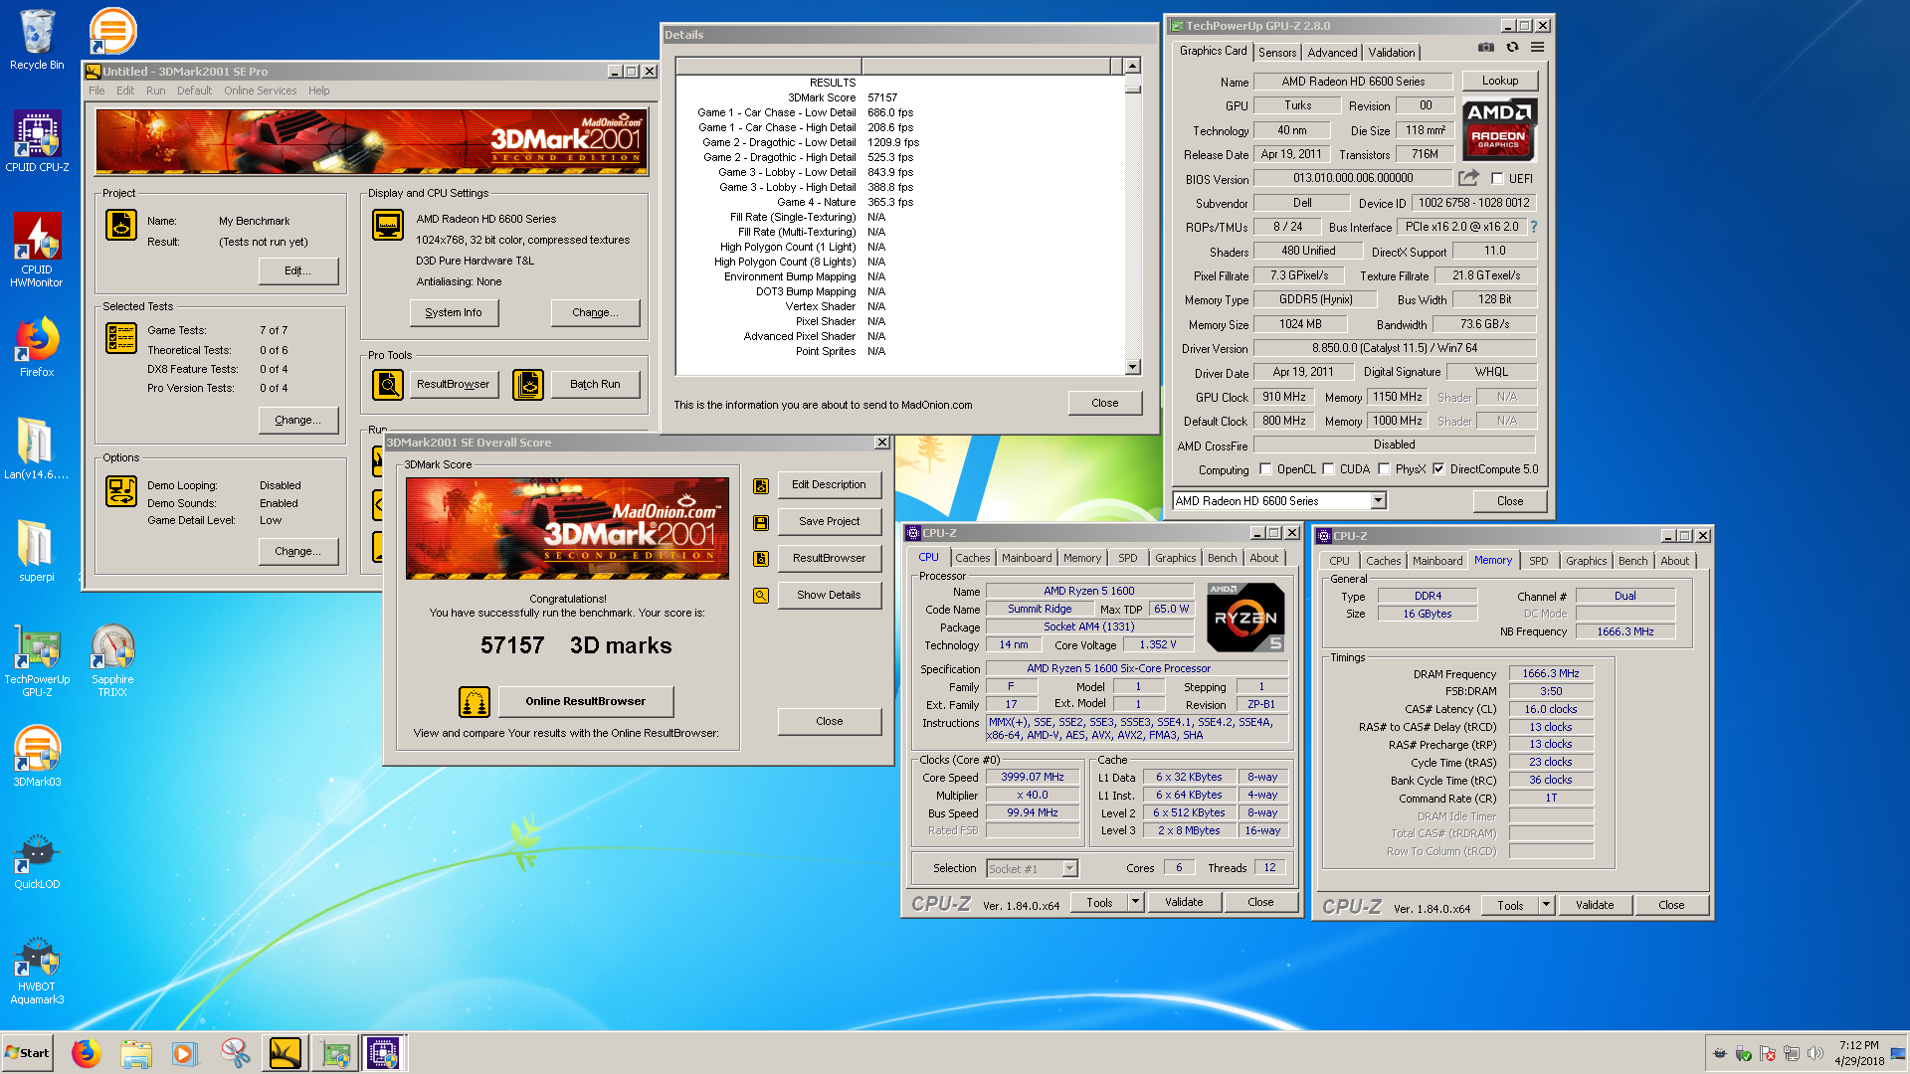Image resolution: width=1910 pixels, height=1074 pixels.
Task: Click the Change... button in Selected Tests
Action: coord(297,421)
